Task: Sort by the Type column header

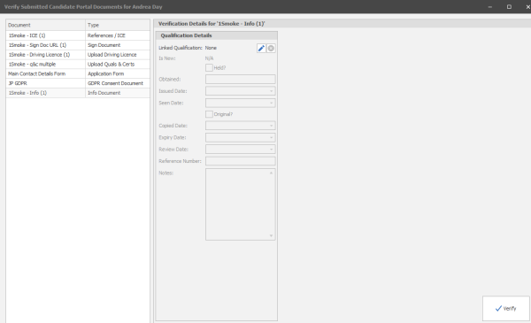Action: (118, 25)
